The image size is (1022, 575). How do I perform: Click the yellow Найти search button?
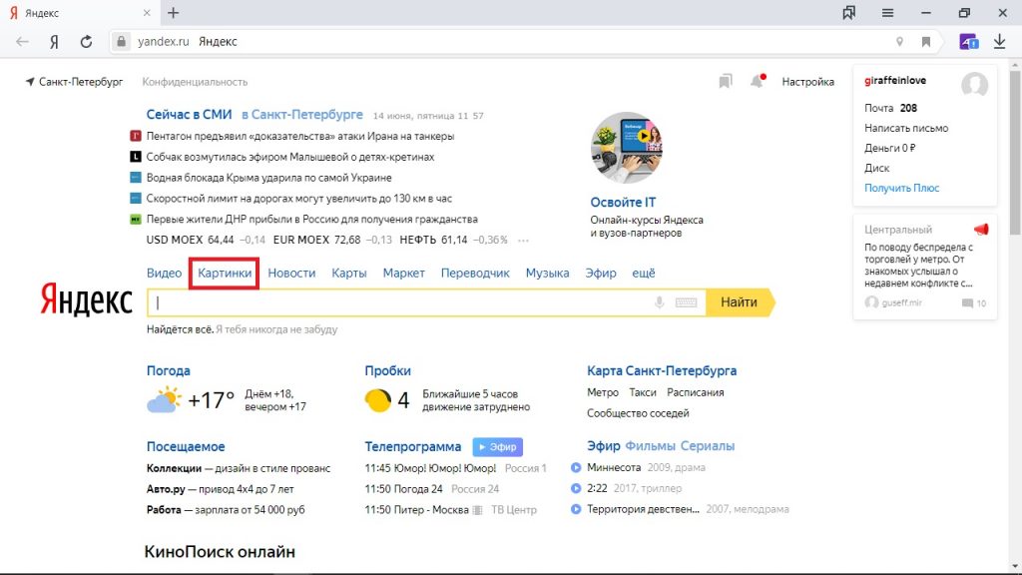741,302
